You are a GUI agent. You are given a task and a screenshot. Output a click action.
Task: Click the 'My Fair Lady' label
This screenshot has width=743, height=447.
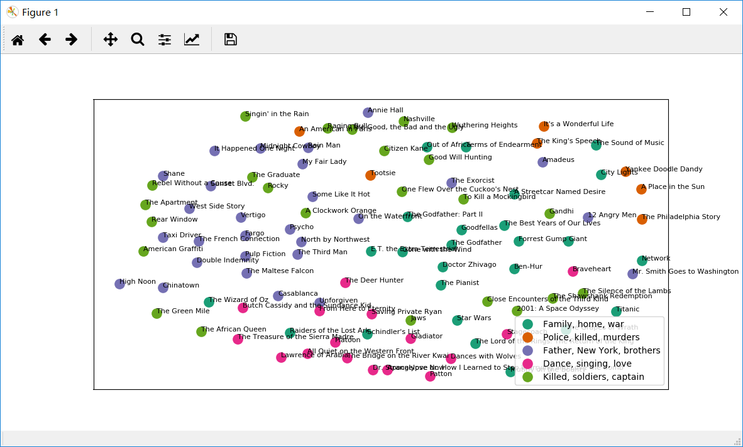click(324, 161)
